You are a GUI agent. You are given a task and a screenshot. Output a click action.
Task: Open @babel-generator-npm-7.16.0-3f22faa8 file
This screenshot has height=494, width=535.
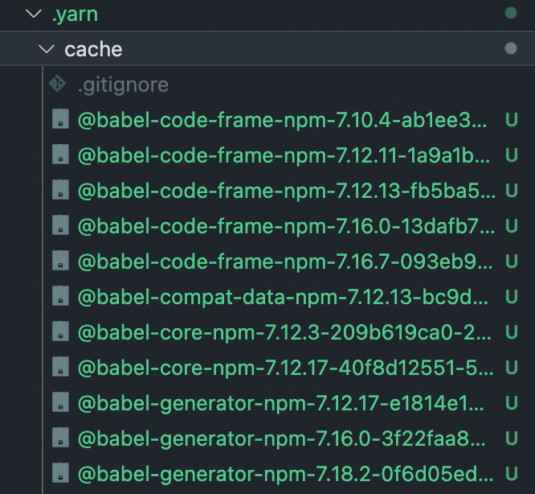click(281, 439)
